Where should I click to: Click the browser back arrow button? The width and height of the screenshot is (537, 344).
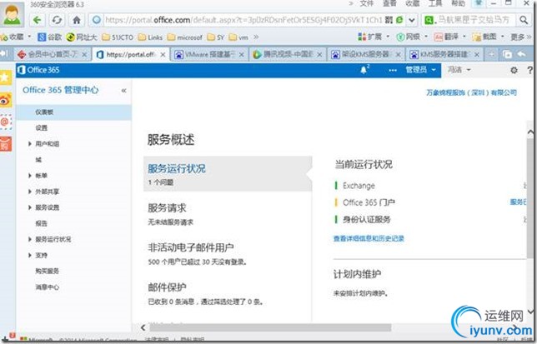pos(37,20)
